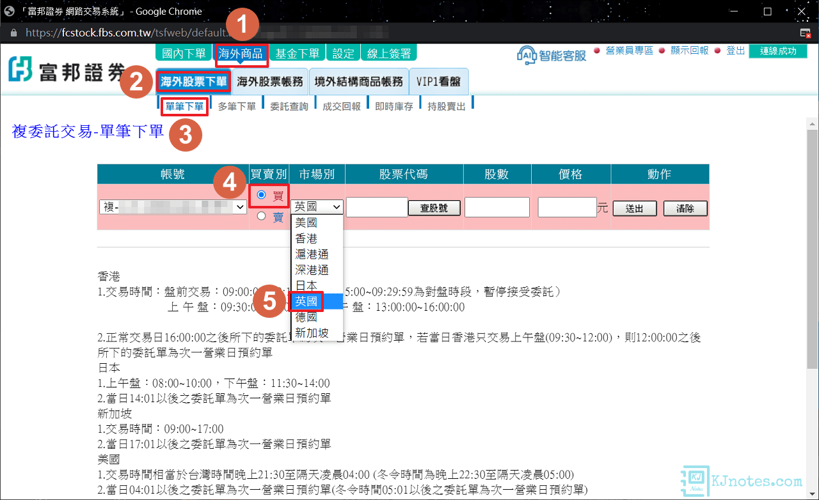Choose 日本 in market list
The width and height of the screenshot is (819, 500).
[317, 285]
